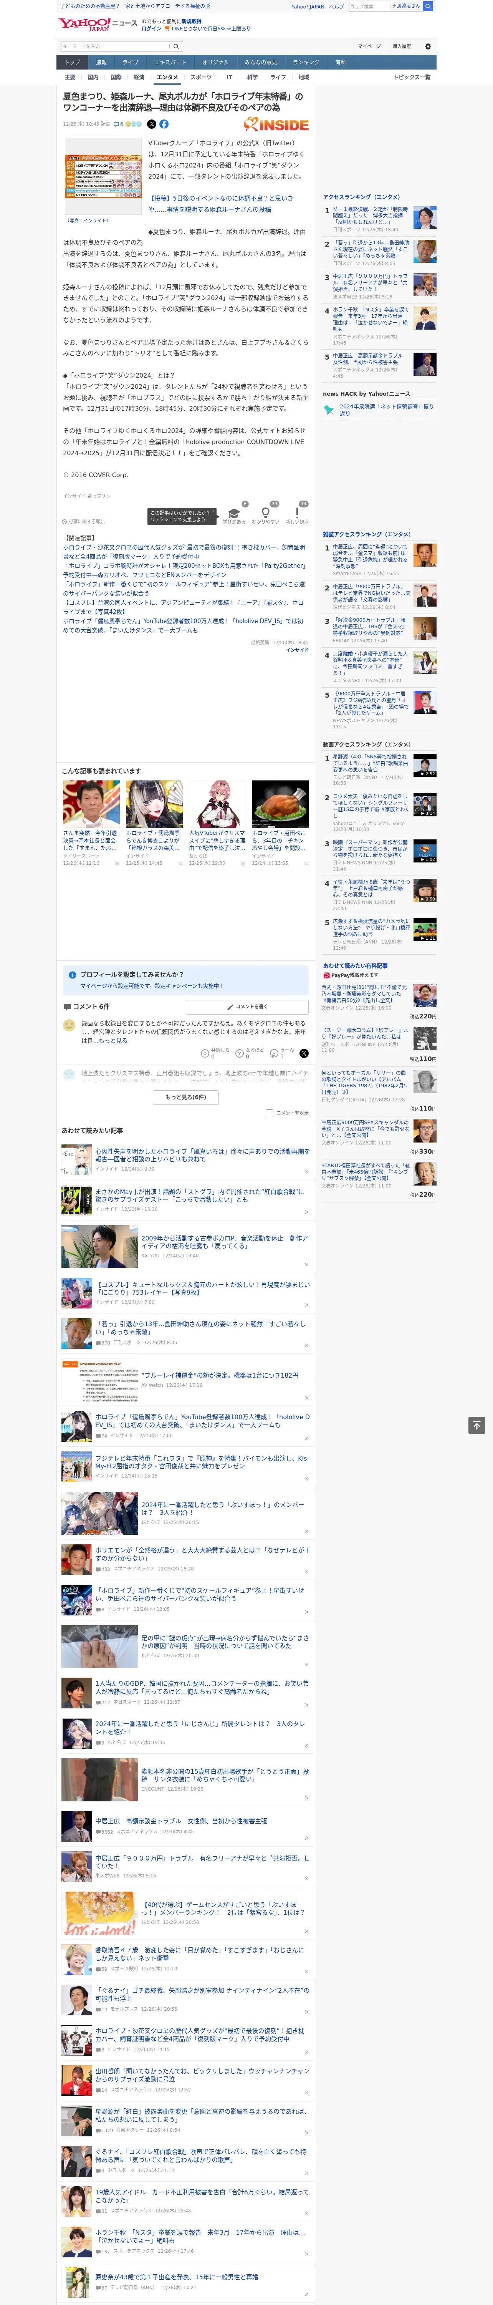Open the ランキング tab

click(306, 63)
